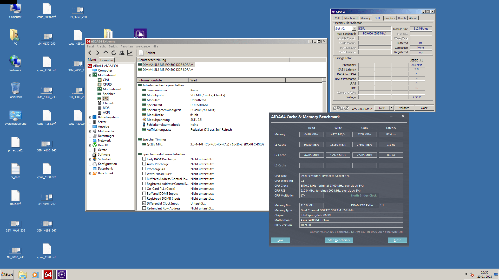Switch to Favoriten tab in AIDA64

[x=107, y=60]
